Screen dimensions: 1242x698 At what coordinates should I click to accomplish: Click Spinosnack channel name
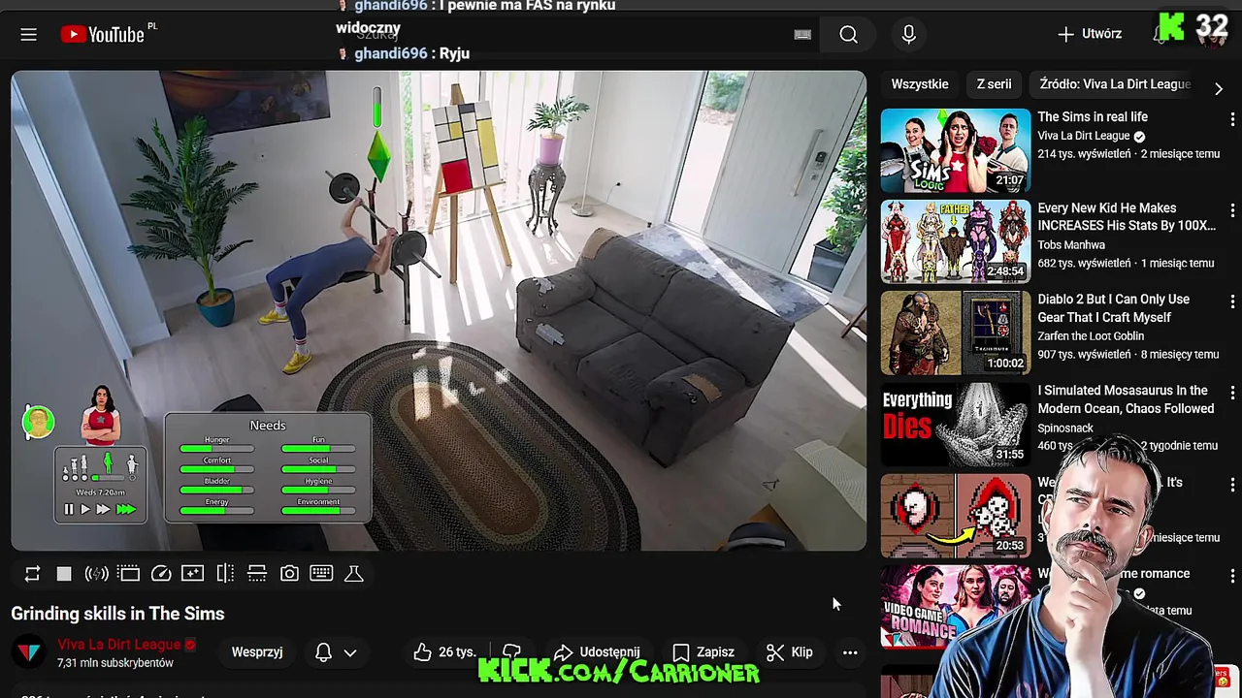[1065, 428]
